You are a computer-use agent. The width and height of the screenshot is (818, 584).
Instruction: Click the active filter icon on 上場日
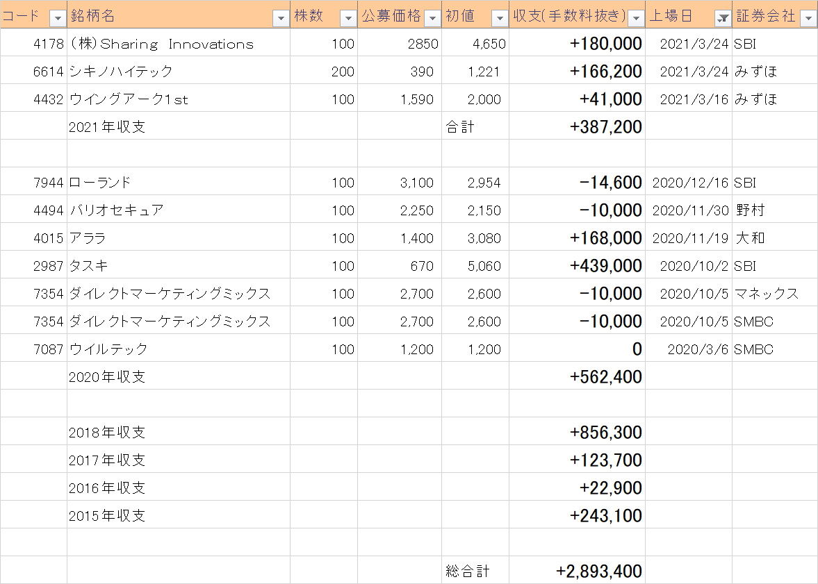pyautogui.click(x=723, y=18)
